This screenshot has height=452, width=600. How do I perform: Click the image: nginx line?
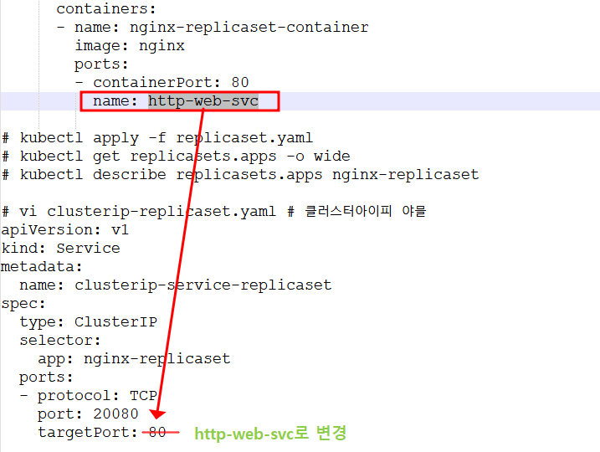pyautogui.click(x=130, y=45)
